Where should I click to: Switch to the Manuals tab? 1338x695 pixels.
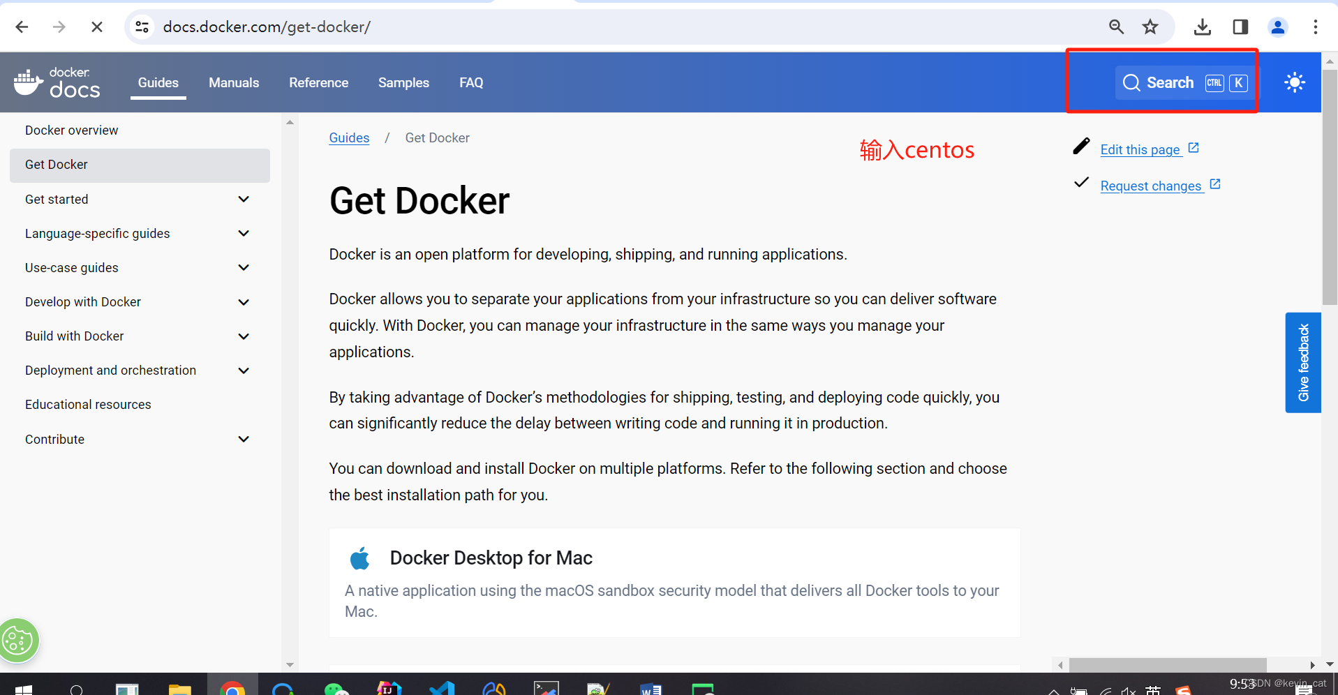234,82
